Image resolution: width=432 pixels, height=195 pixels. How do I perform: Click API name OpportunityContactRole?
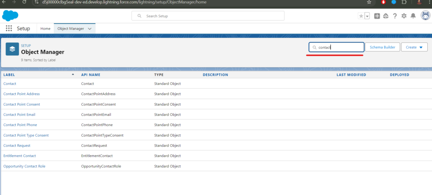pos(101,166)
